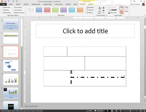Viewport: 146px width, 112px height.
Task: Select the Eraser tool
Action: 126,9
